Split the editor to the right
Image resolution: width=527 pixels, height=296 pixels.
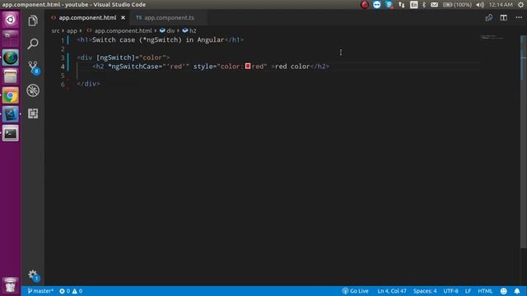point(503,18)
